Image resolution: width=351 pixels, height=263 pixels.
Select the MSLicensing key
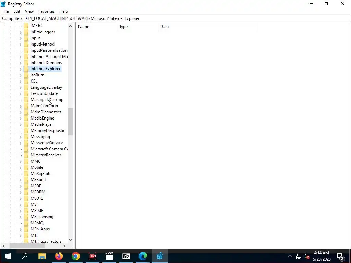pos(42,217)
